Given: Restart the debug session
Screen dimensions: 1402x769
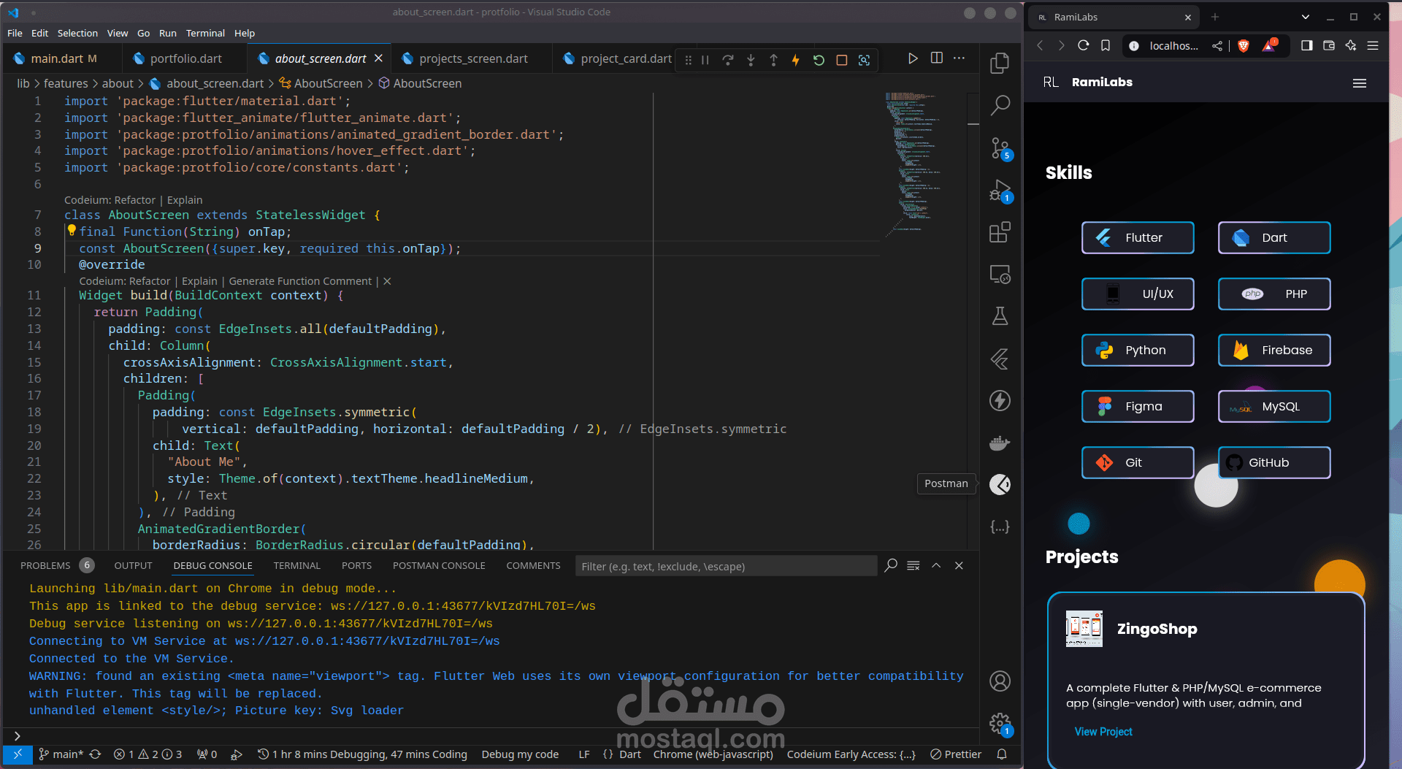Looking at the screenshot, I should pyautogui.click(x=819, y=60).
